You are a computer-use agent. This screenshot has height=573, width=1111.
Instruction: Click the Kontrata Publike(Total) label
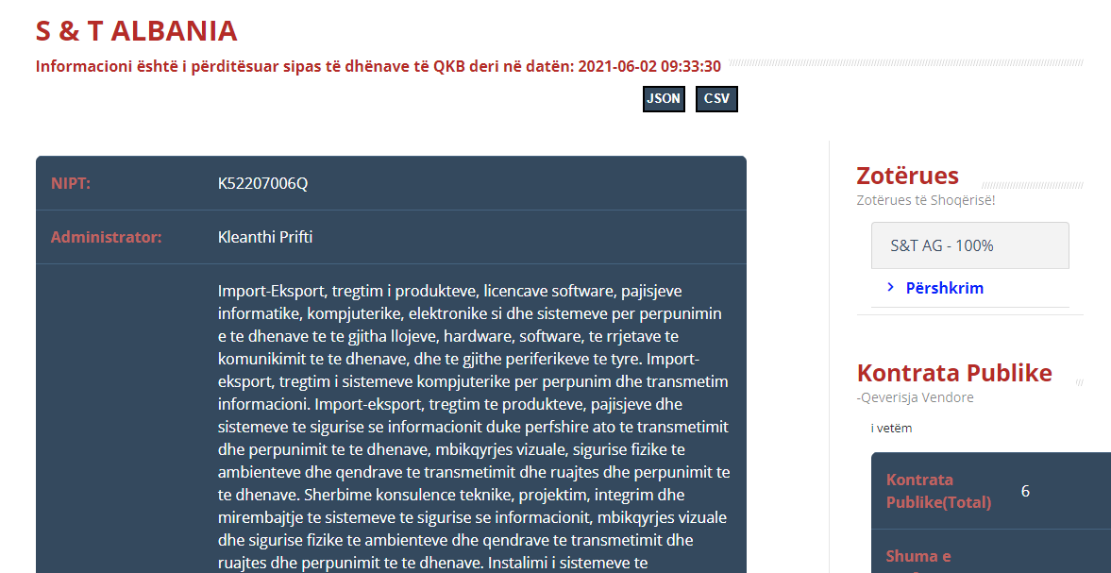coord(939,491)
